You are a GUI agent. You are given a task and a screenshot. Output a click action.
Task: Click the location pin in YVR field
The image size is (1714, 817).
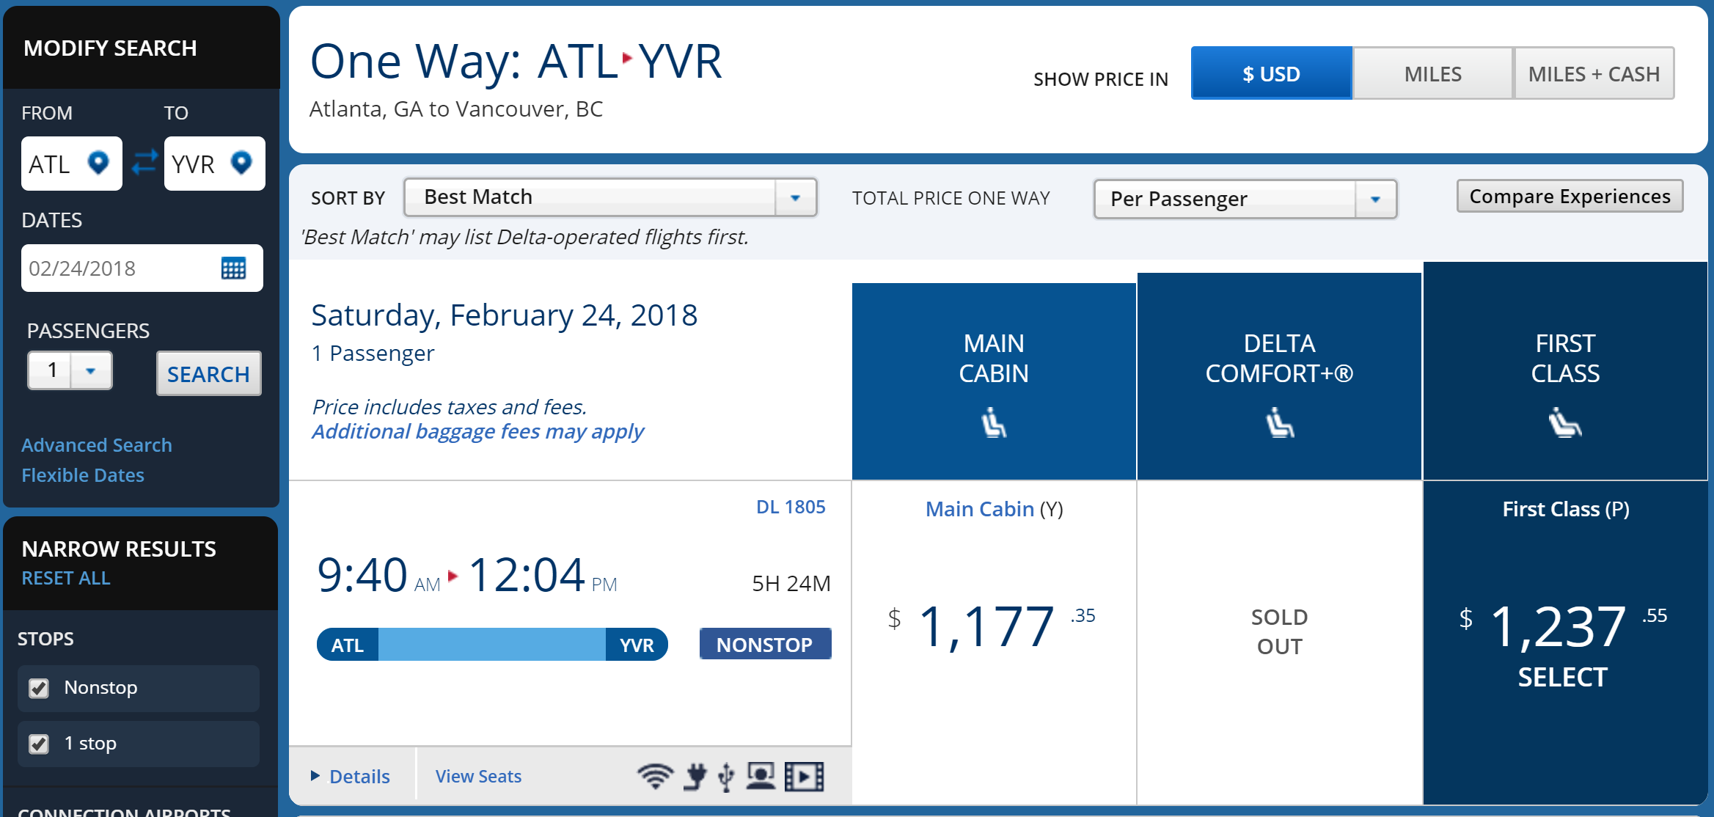point(241,163)
